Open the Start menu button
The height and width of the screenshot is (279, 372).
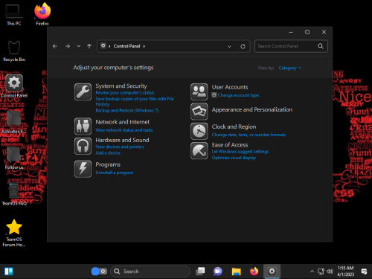pyautogui.click(x=9, y=272)
